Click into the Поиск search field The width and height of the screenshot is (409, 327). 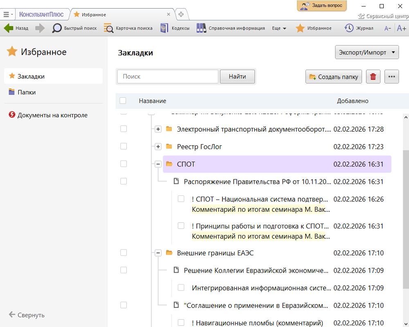click(168, 76)
